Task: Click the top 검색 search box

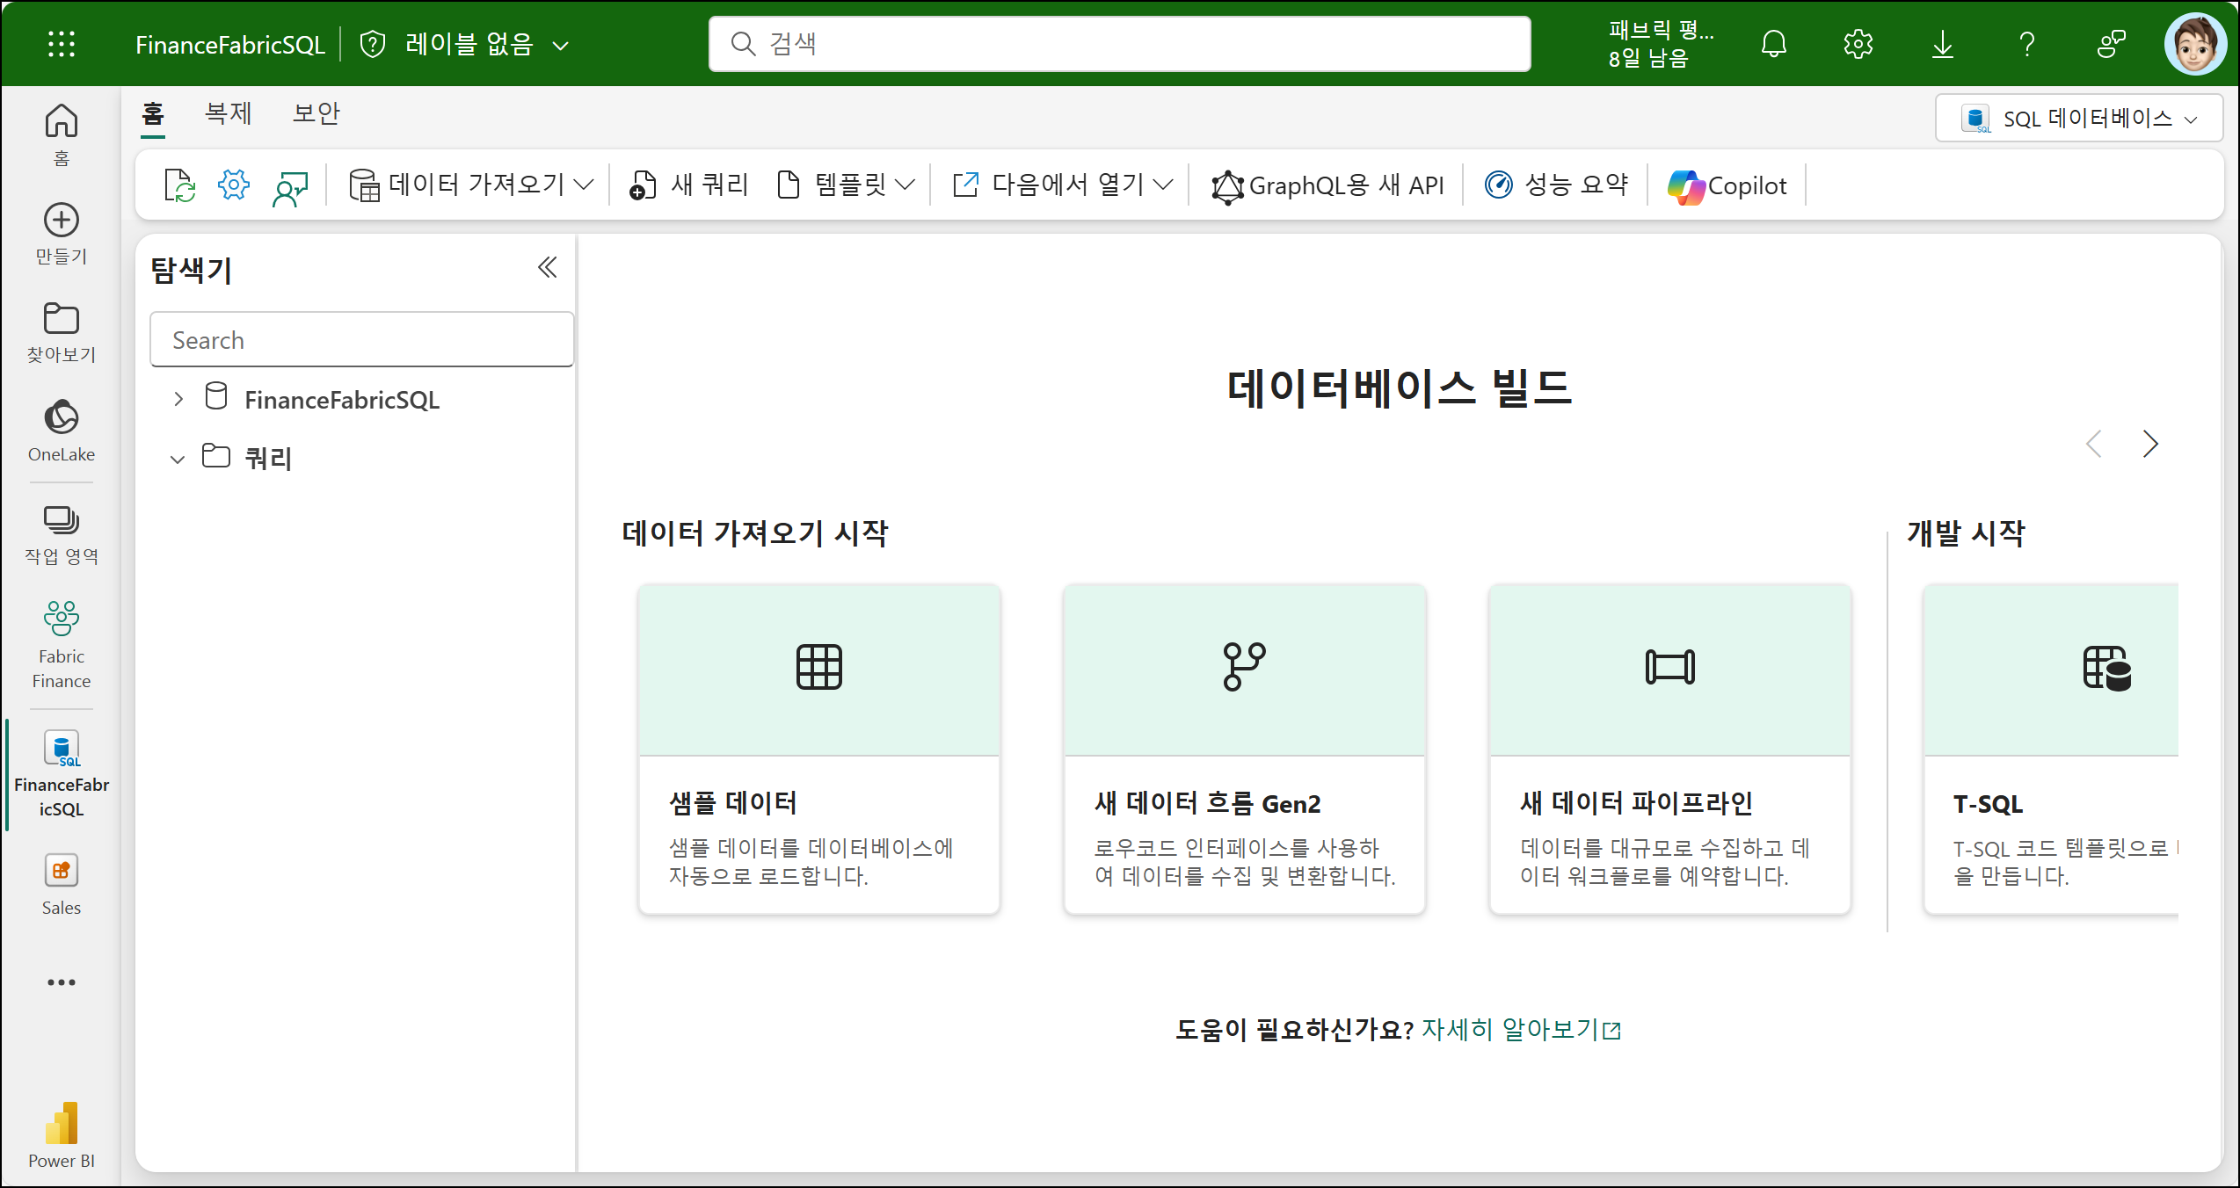Action: [1120, 44]
